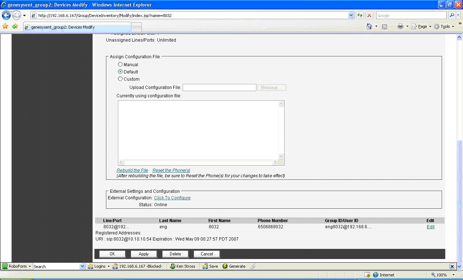Click the Google search magnifier icon

(451, 16)
